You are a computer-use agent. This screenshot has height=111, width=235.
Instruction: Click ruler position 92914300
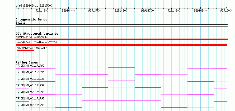tap(42, 10)
